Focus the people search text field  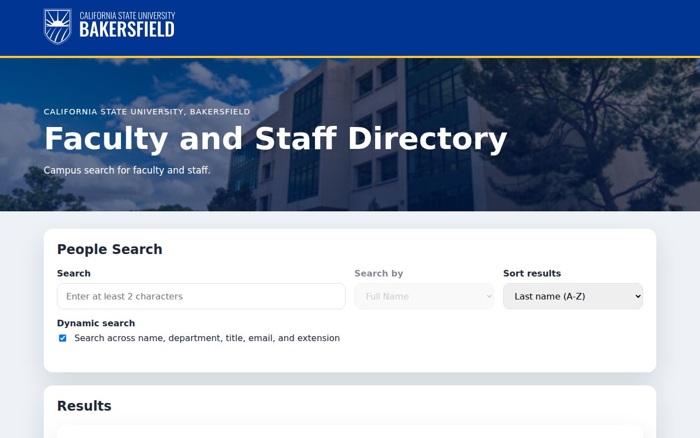pyautogui.click(x=201, y=296)
